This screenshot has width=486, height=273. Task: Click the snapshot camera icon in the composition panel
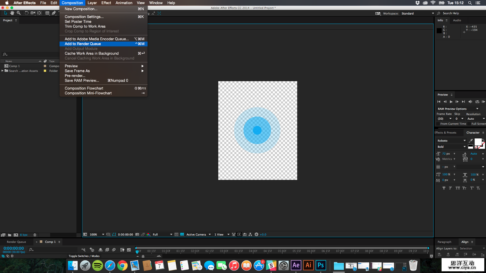pyautogui.click(x=137, y=234)
